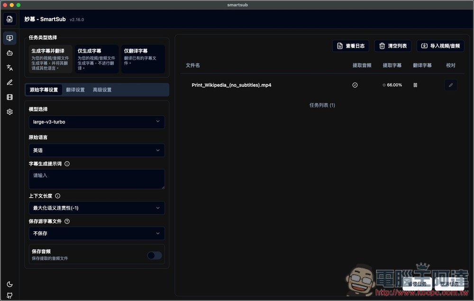Click info icon beside 上下文长度
This screenshot has height=301, width=474.
click(x=58, y=196)
